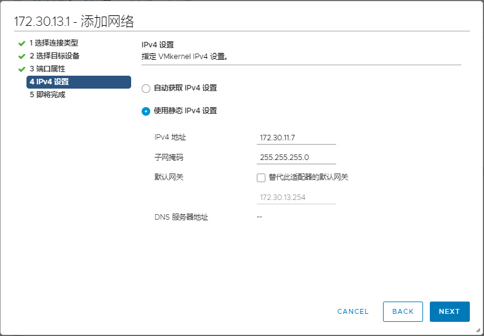Select 自动获取 IPv4 设置 radio button
484x336 pixels.
click(x=146, y=88)
